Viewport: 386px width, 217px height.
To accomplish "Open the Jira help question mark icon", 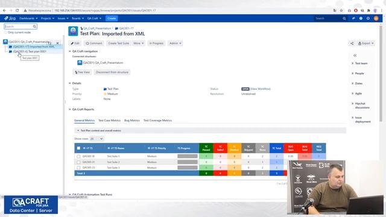I will (x=361, y=19).
